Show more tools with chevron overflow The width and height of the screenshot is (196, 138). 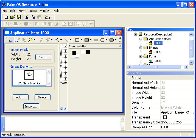120,38
